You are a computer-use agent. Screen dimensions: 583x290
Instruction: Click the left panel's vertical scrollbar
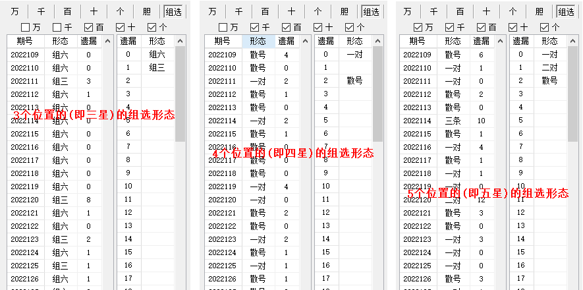(180, 99)
